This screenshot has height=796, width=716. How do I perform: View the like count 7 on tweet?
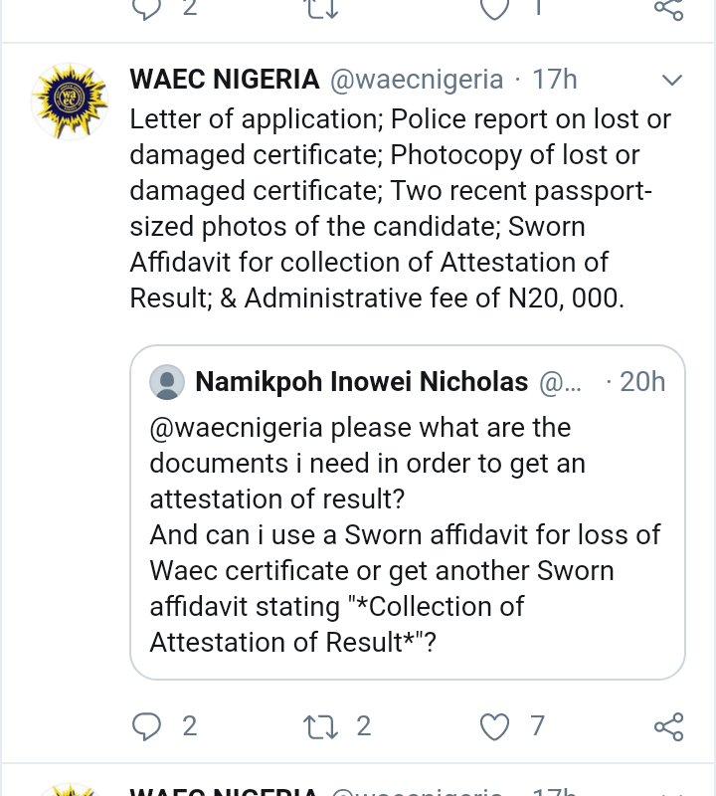click(x=537, y=726)
